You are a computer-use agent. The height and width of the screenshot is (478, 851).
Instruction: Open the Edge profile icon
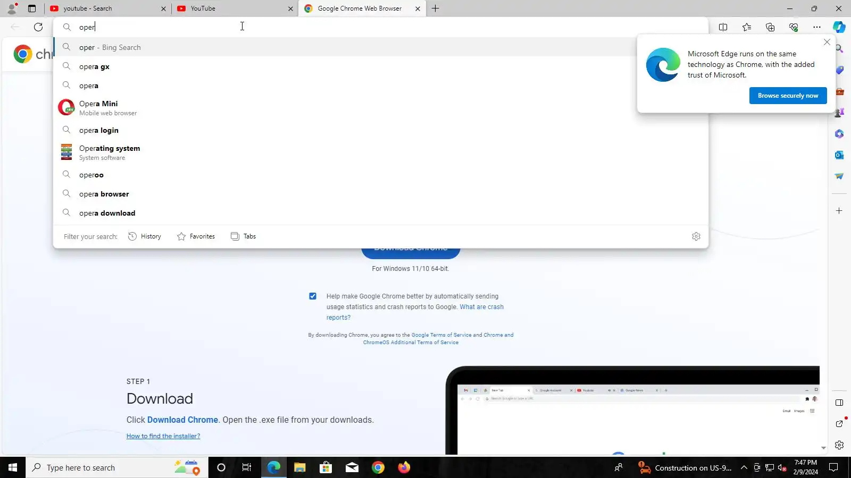[12, 8]
